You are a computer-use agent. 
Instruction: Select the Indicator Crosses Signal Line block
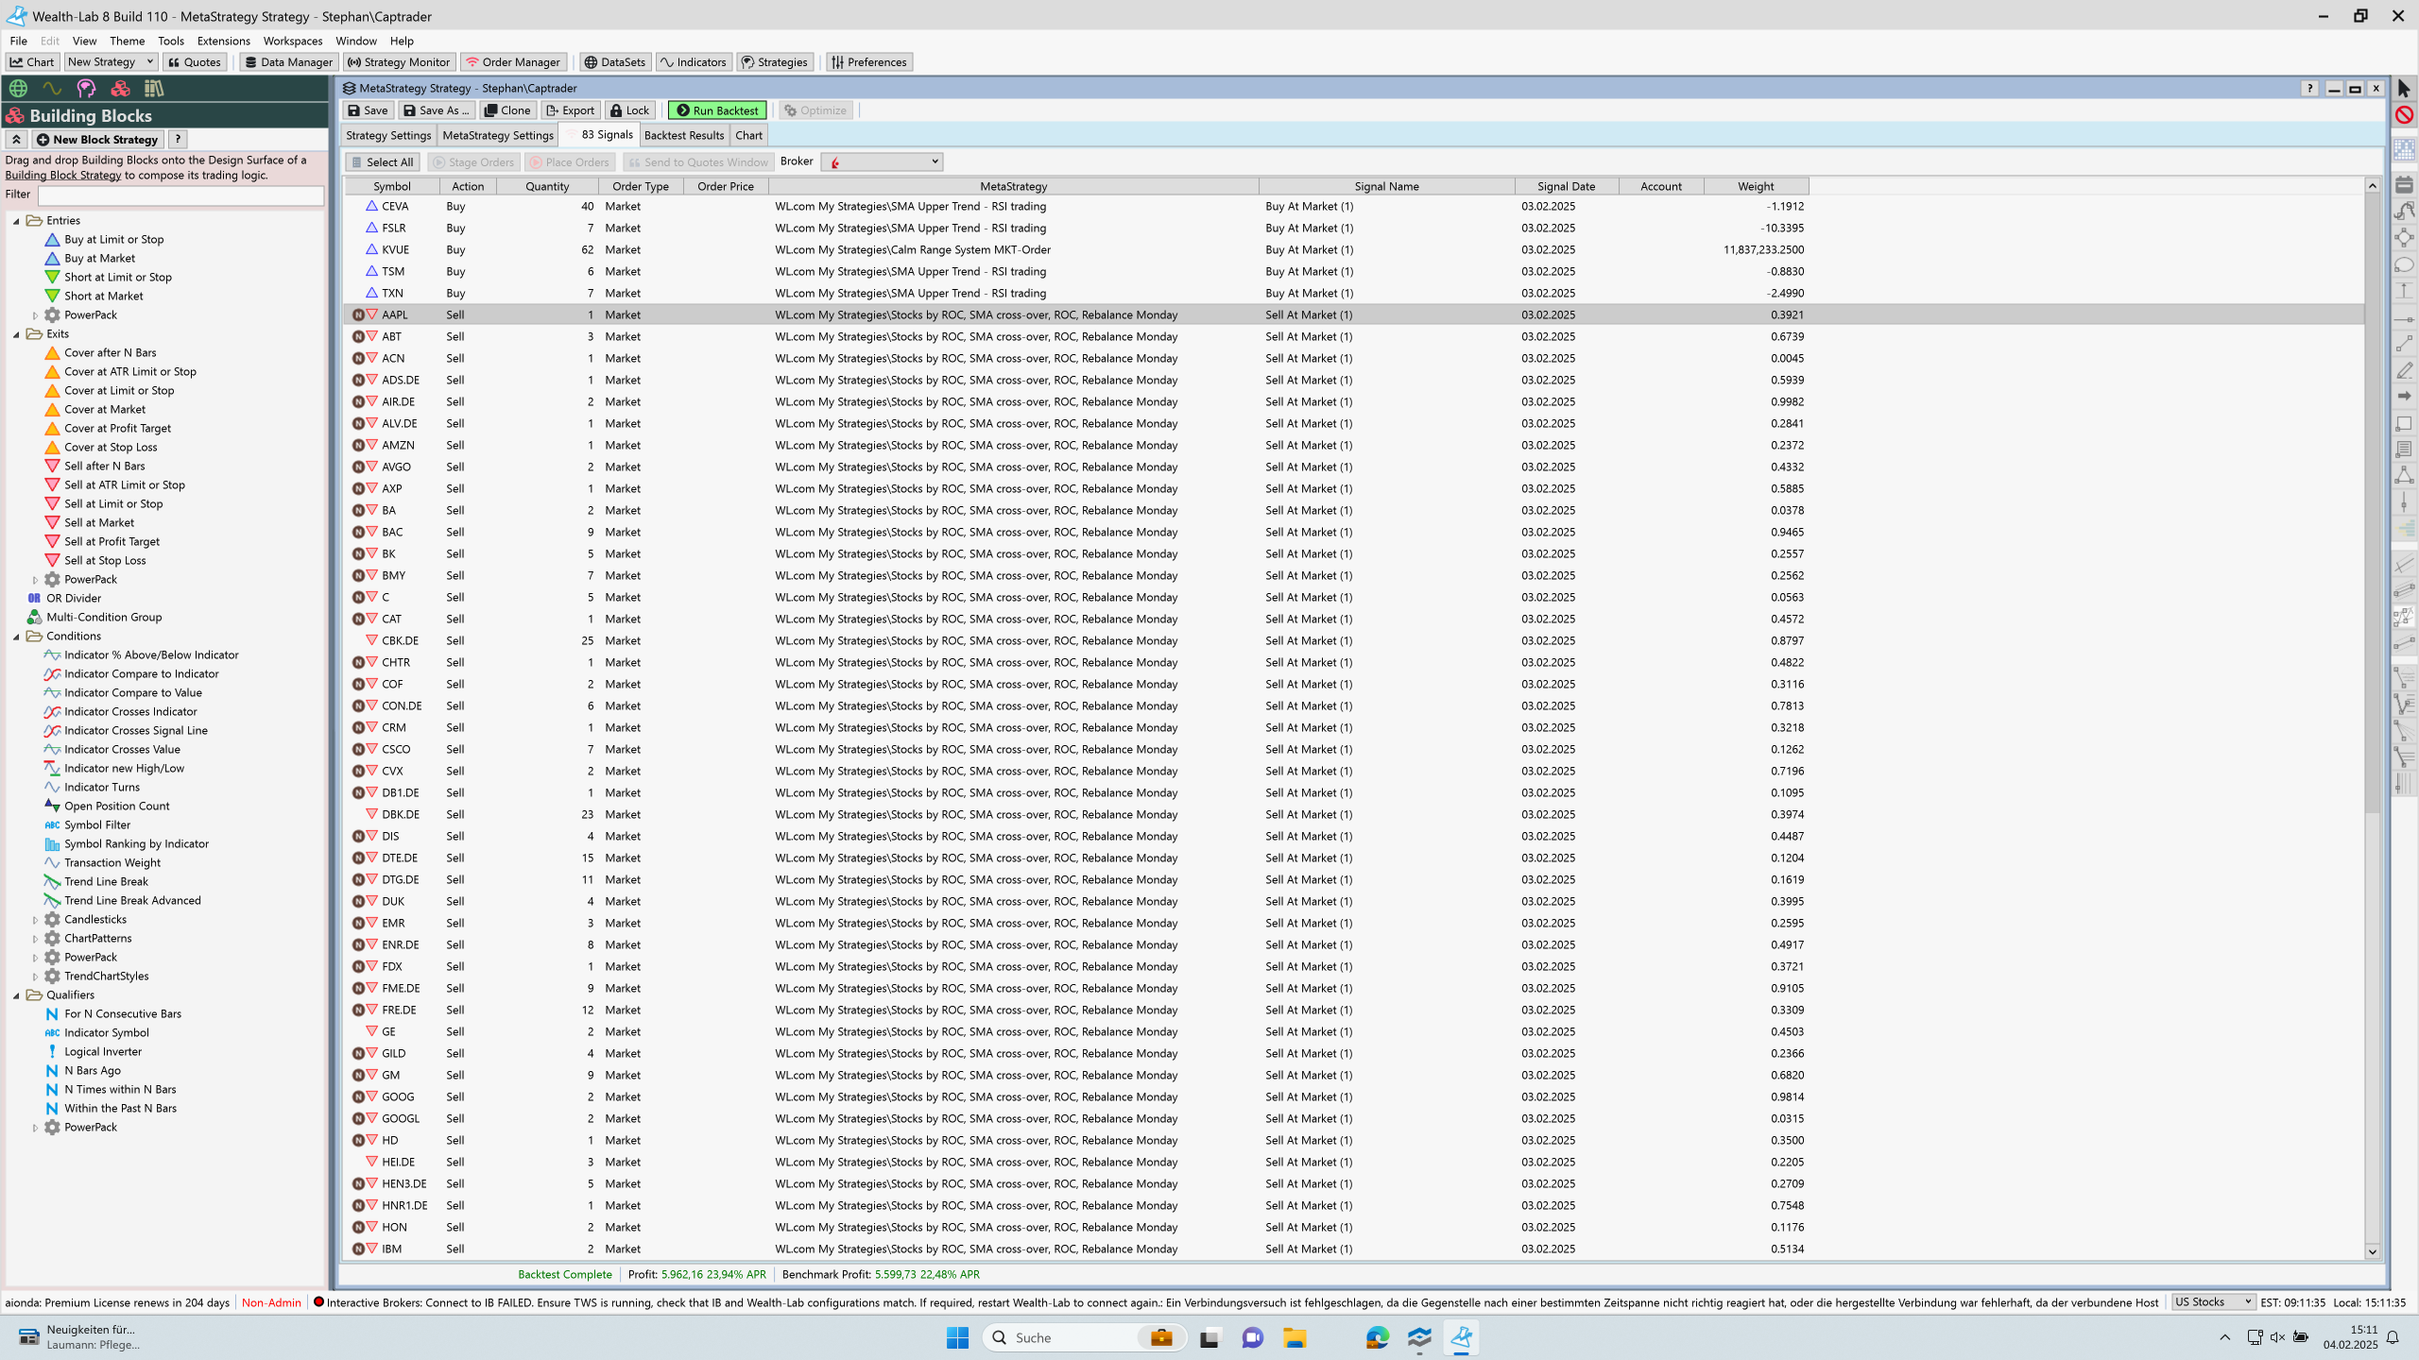point(136,731)
